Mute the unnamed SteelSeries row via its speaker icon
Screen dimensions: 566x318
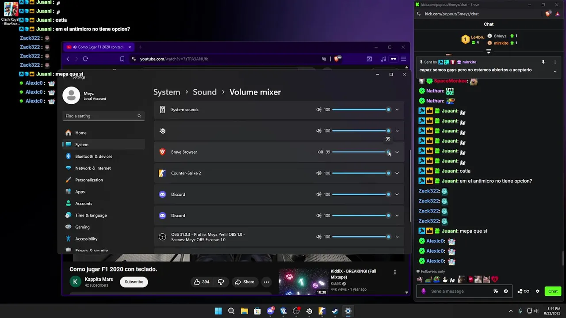click(319, 131)
